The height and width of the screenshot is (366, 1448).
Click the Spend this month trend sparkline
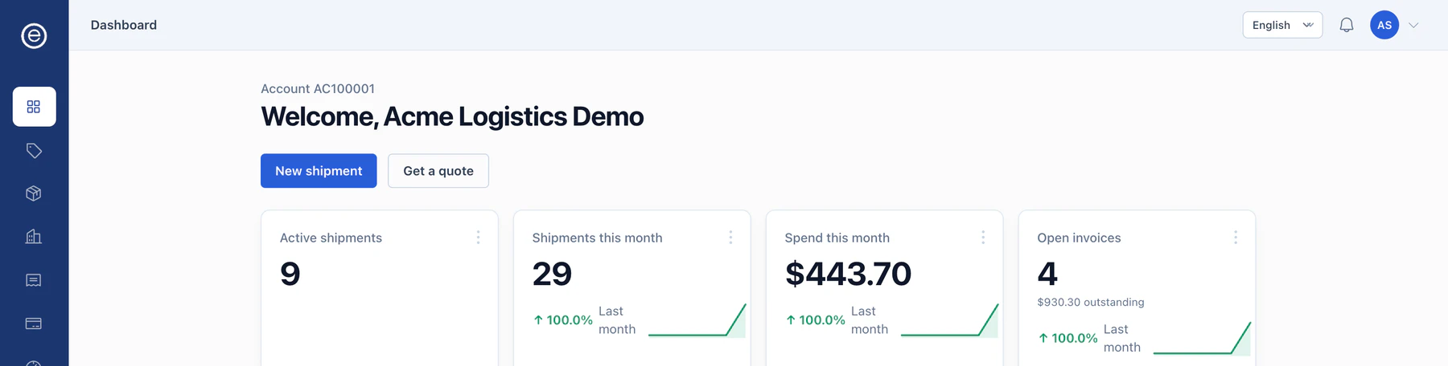click(x=950, y=320)
